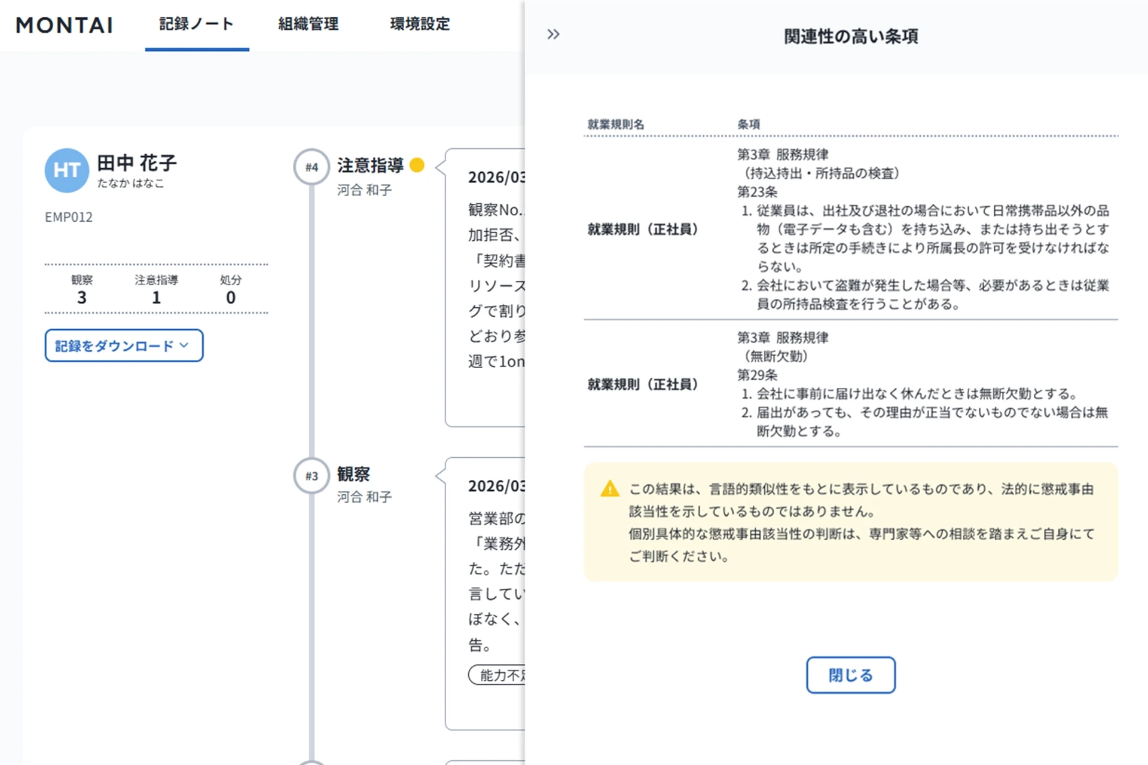Image resolution: width=1148 pixels, height=765 pixels.
Task: Collapse the 関連性の高い条項 side panel
Action: coord(553,34)
